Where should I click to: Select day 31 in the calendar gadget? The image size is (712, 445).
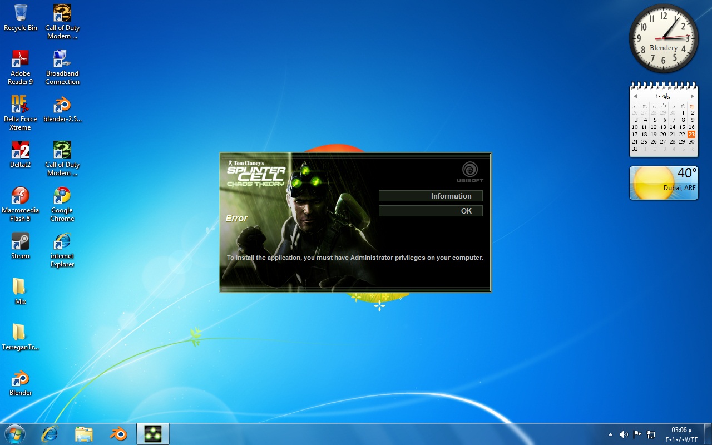[635, 149]
